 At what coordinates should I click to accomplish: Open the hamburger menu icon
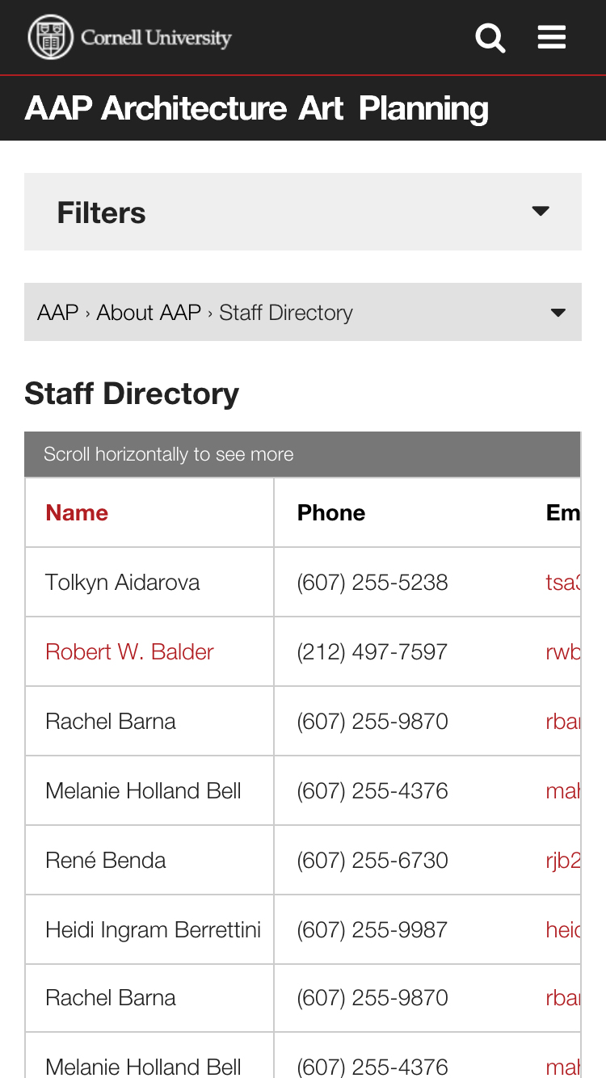click(x=552, y=37)
